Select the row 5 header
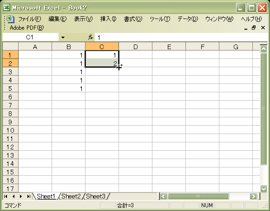This screenshot has width=270, height=211. click(10, 89)
